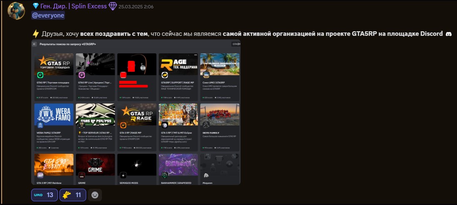Viewport: 457px width, 205px height.
Task: Toggle the UMO reaction with 13 votes
Action: point(44,195)
